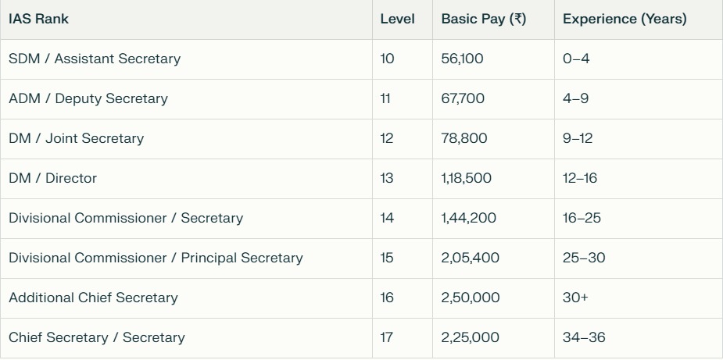Image resolution: width=723 pixels, height=360 pixels.
Task: Click the IAS Rank column header
Action: pyautogui.click(x=39, y=19)
